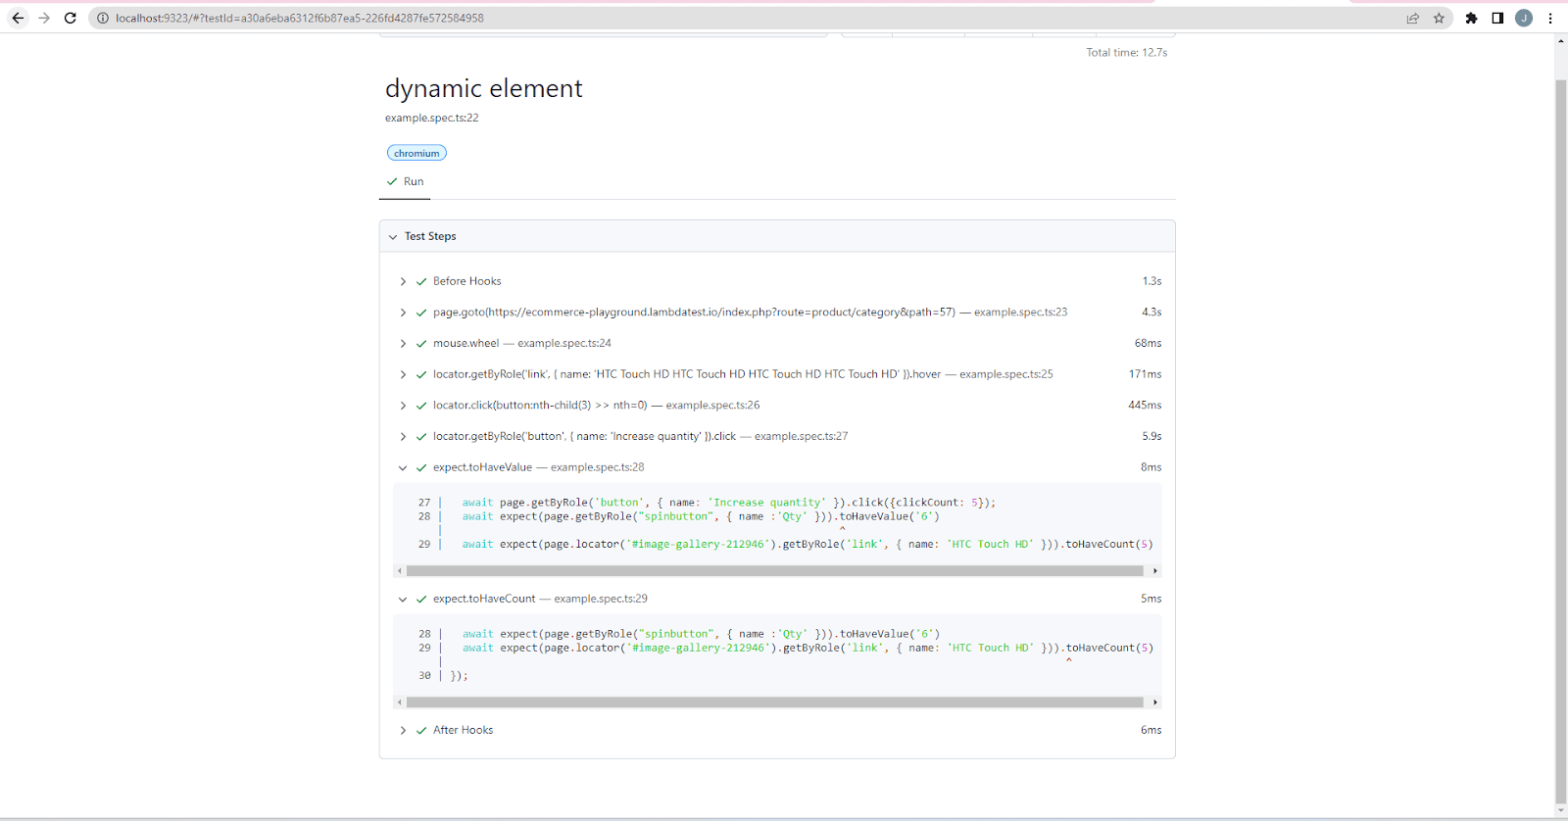This screenshot has height=821, width=1568.
Task: Open browser side panel icon
Action: pos(1497,18)
